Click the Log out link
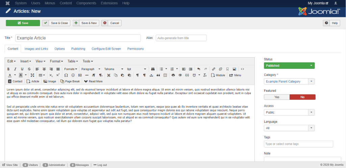 click(x=100, y=165)
